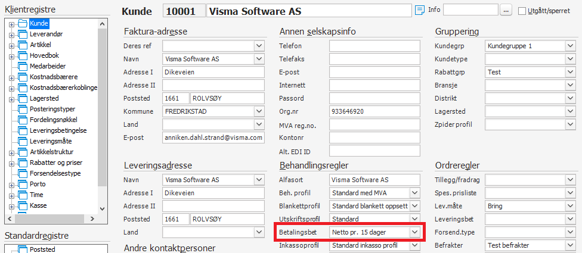Open the Kundetype dropdown
The width and height of the screenshot is (582, 253).
coord(570,59)
